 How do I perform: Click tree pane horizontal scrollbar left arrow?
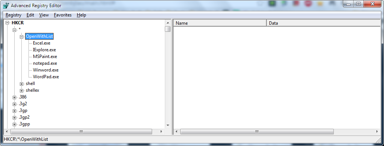6,131
